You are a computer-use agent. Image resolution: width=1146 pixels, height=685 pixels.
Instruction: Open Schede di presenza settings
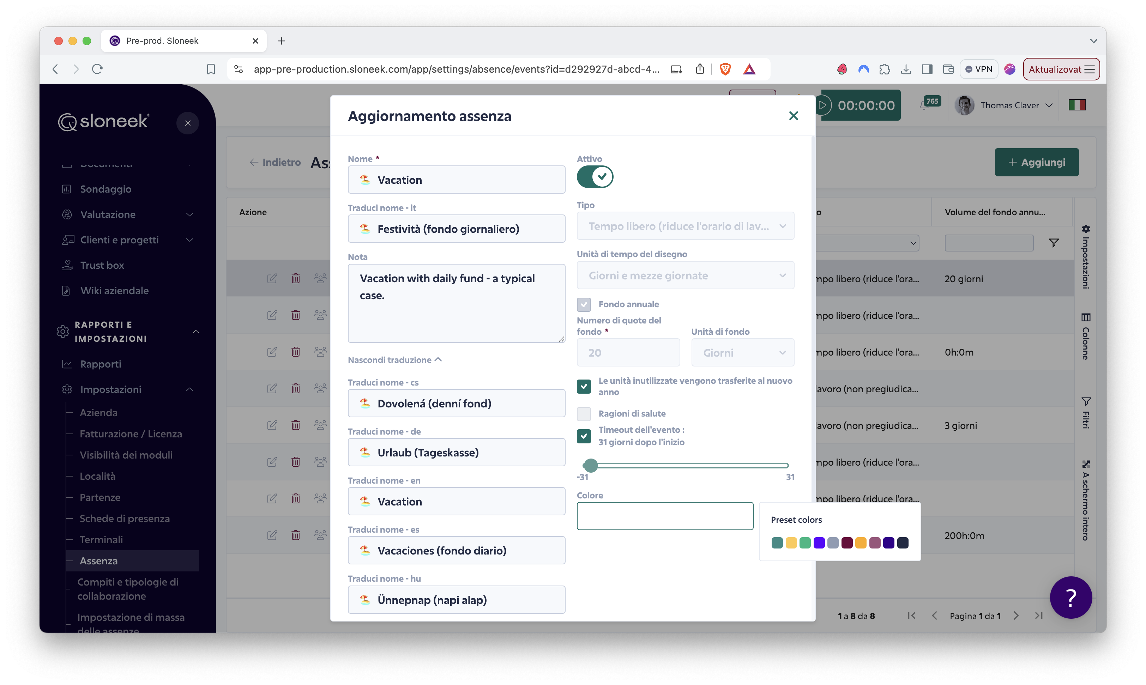[x=125, y=519]
